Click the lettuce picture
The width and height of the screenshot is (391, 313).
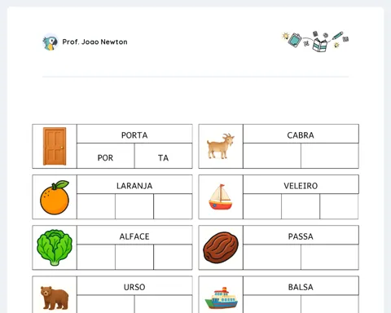tap(55, 247)
